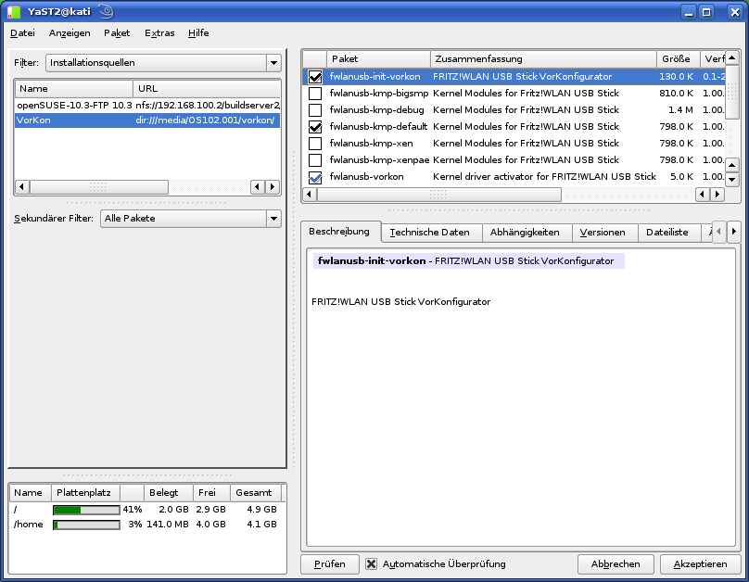
Task: Click the /home partition usage bar
Action: [86, 525]
